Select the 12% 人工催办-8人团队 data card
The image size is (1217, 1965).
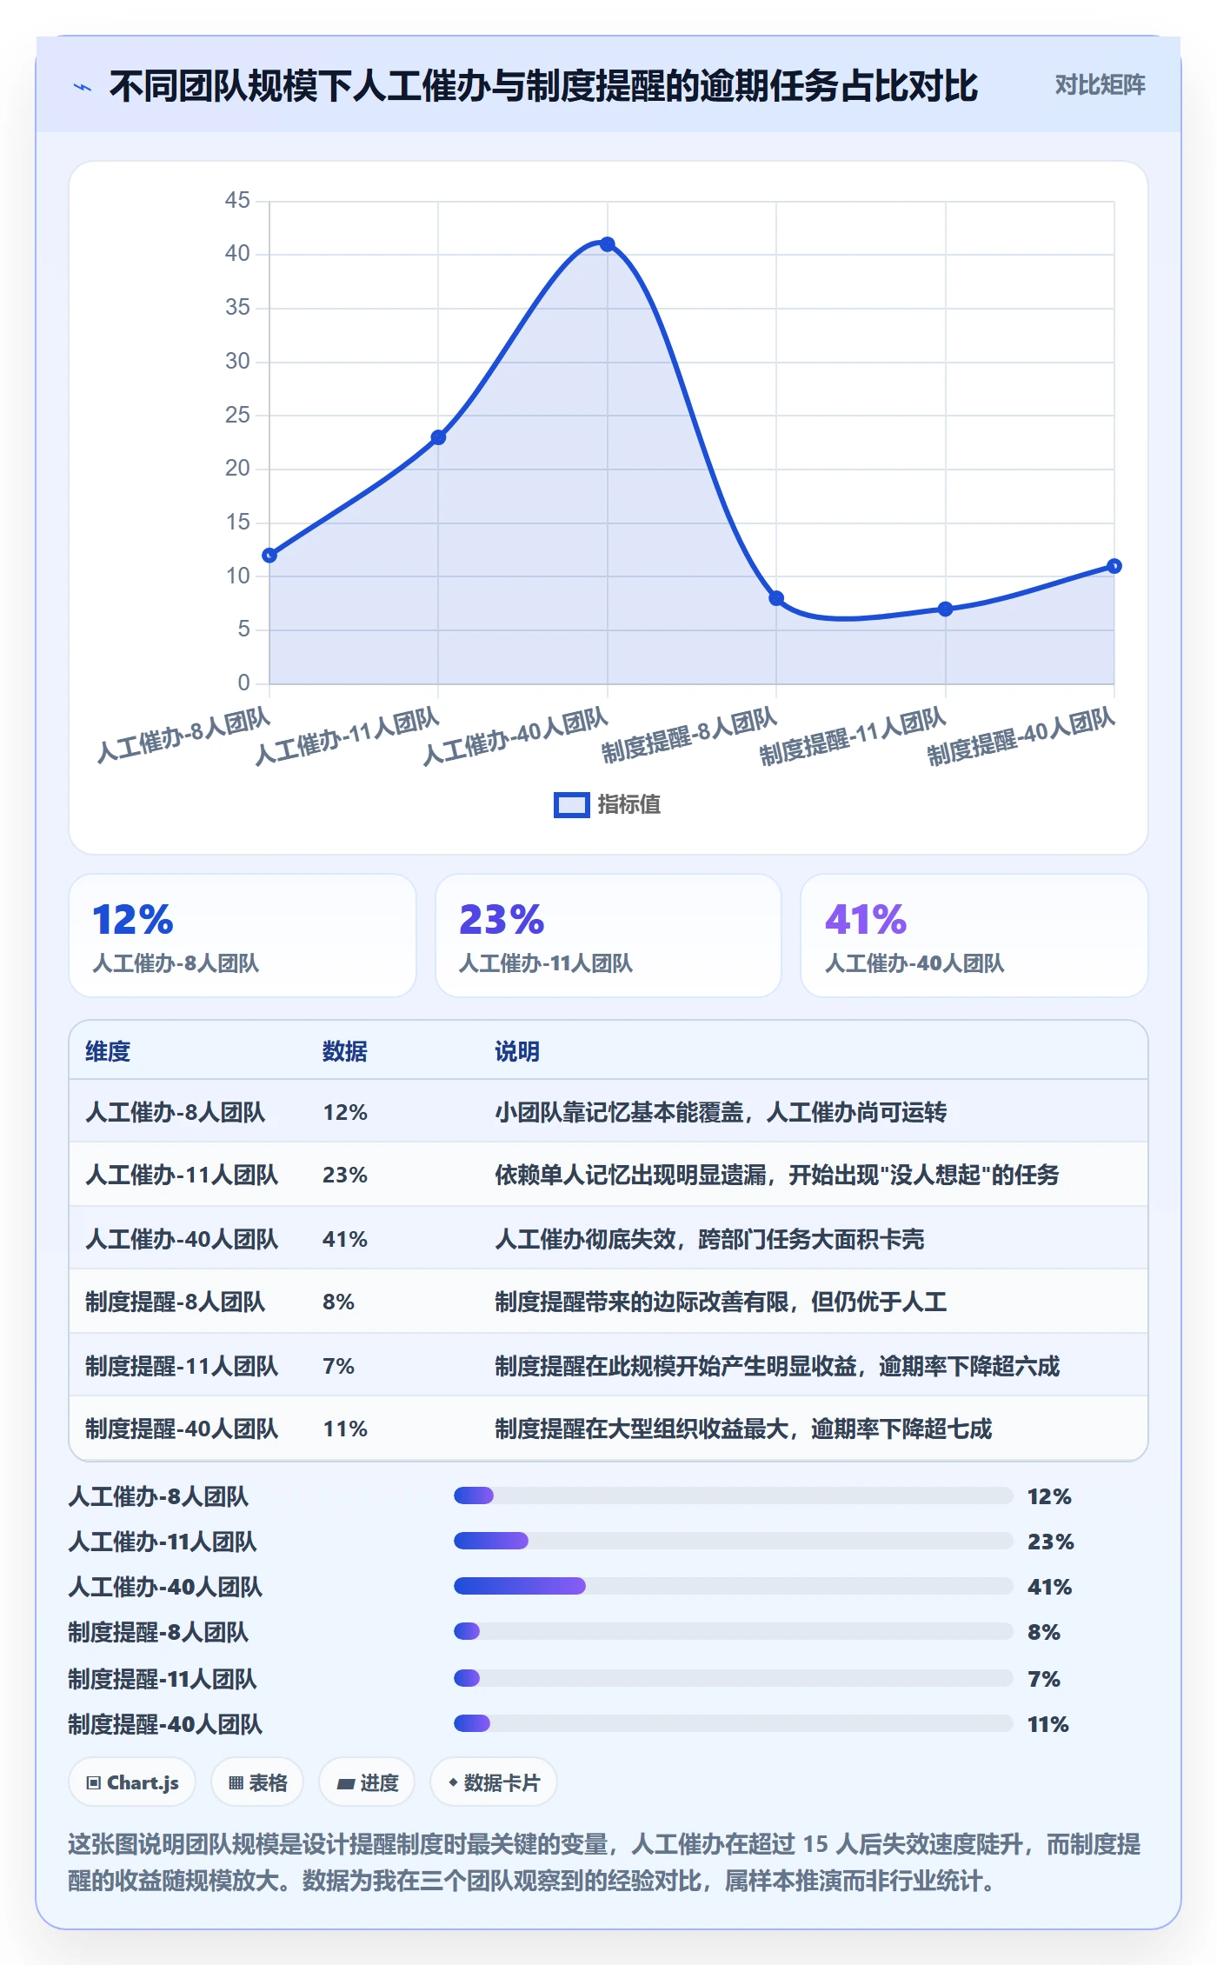(243, 936)
